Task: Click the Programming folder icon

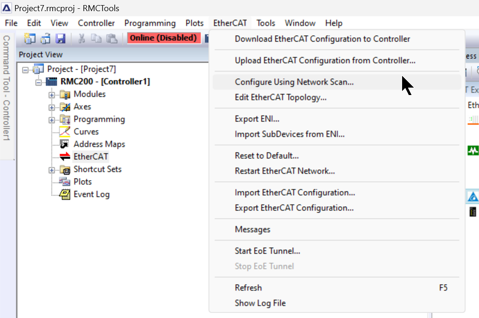Action: pos(65,119)
